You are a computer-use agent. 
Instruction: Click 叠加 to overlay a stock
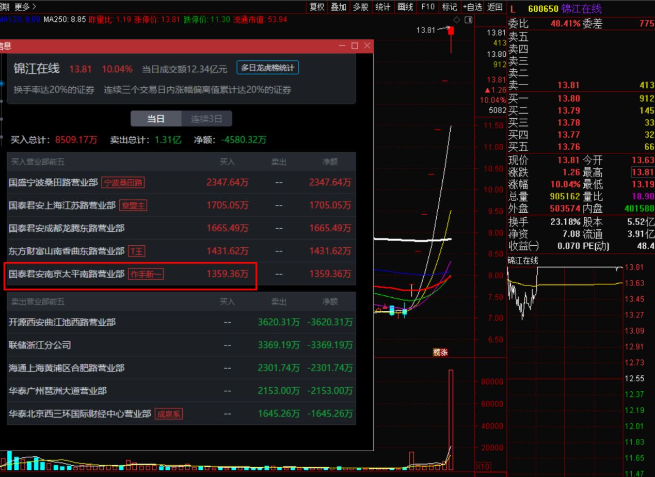(x=339, y=7)
